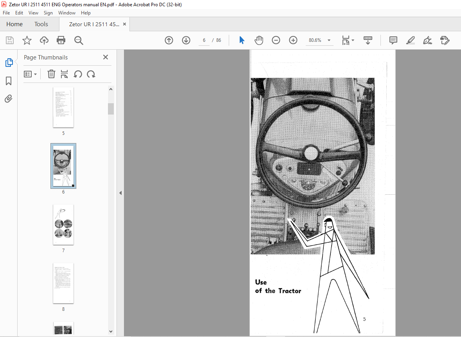Click the Share file send icon
The width and height of the screenshot is (461, 337).
445,40
